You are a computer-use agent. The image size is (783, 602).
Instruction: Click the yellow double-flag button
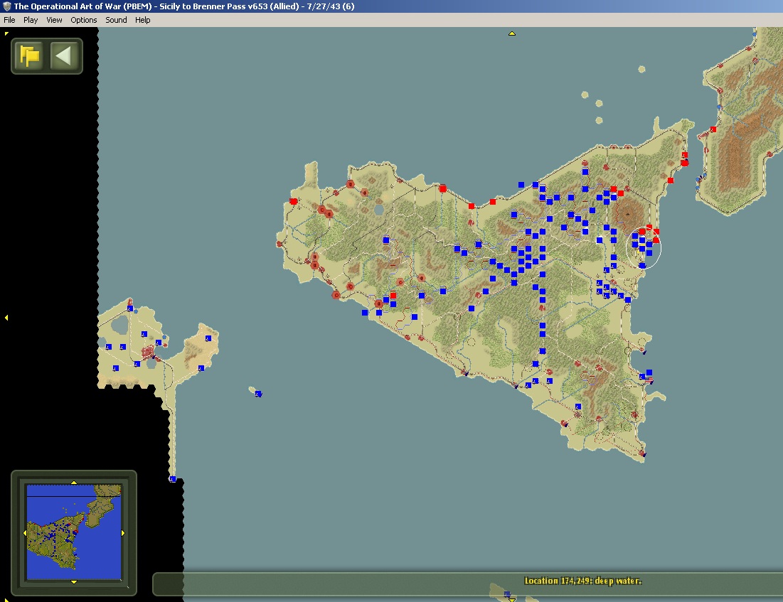pos(29,56)
